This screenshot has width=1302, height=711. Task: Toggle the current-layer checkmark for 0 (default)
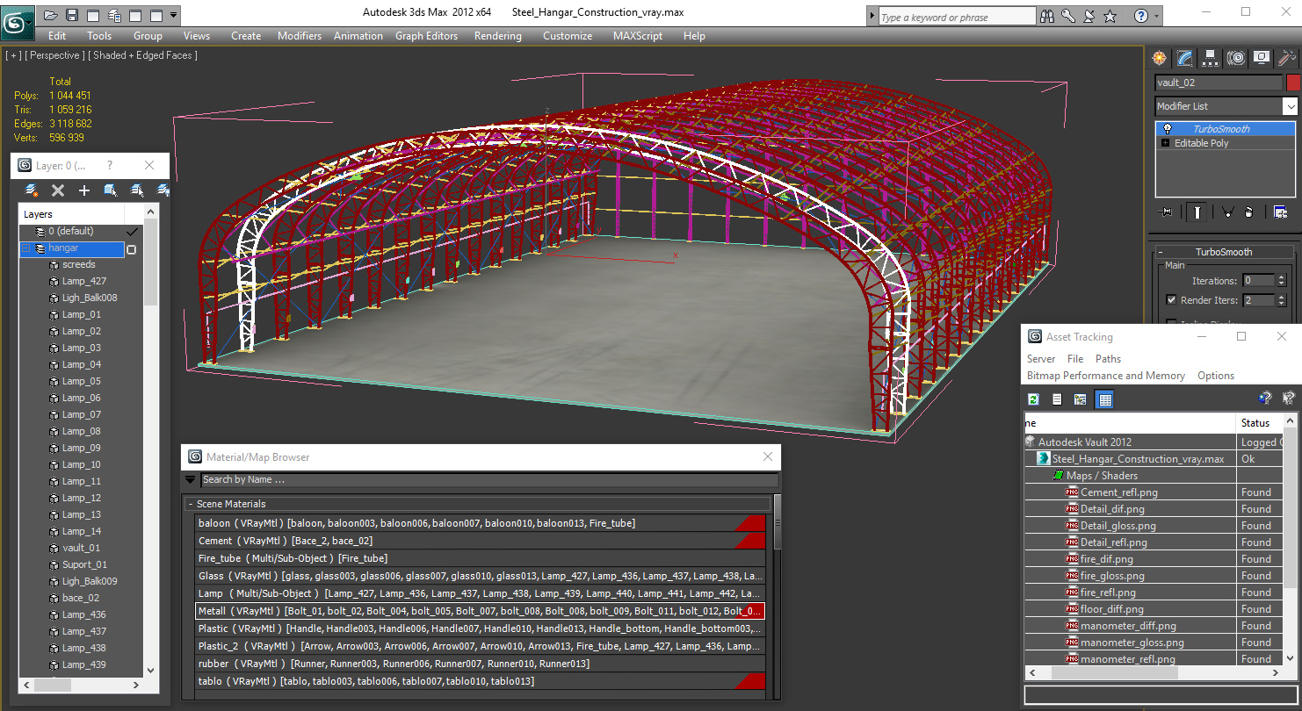point(132,232)
